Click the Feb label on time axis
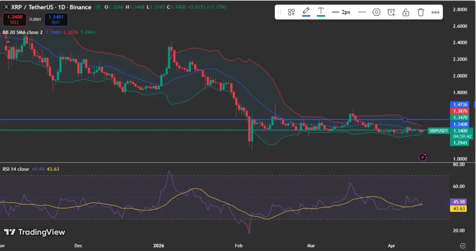 (x=239, y=245)
